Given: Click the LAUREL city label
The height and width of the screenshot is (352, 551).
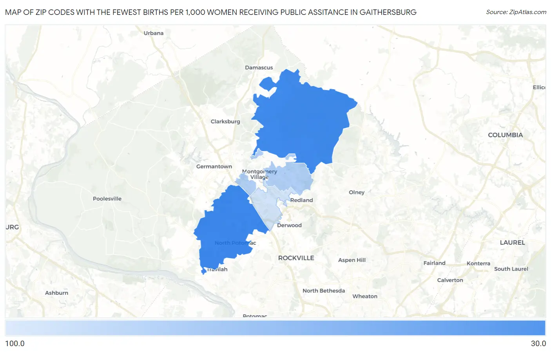Looking at the screenshot, I should click(513, 243).
